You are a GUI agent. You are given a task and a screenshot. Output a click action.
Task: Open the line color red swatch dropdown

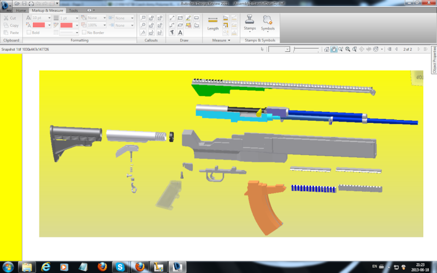[77, 25]
